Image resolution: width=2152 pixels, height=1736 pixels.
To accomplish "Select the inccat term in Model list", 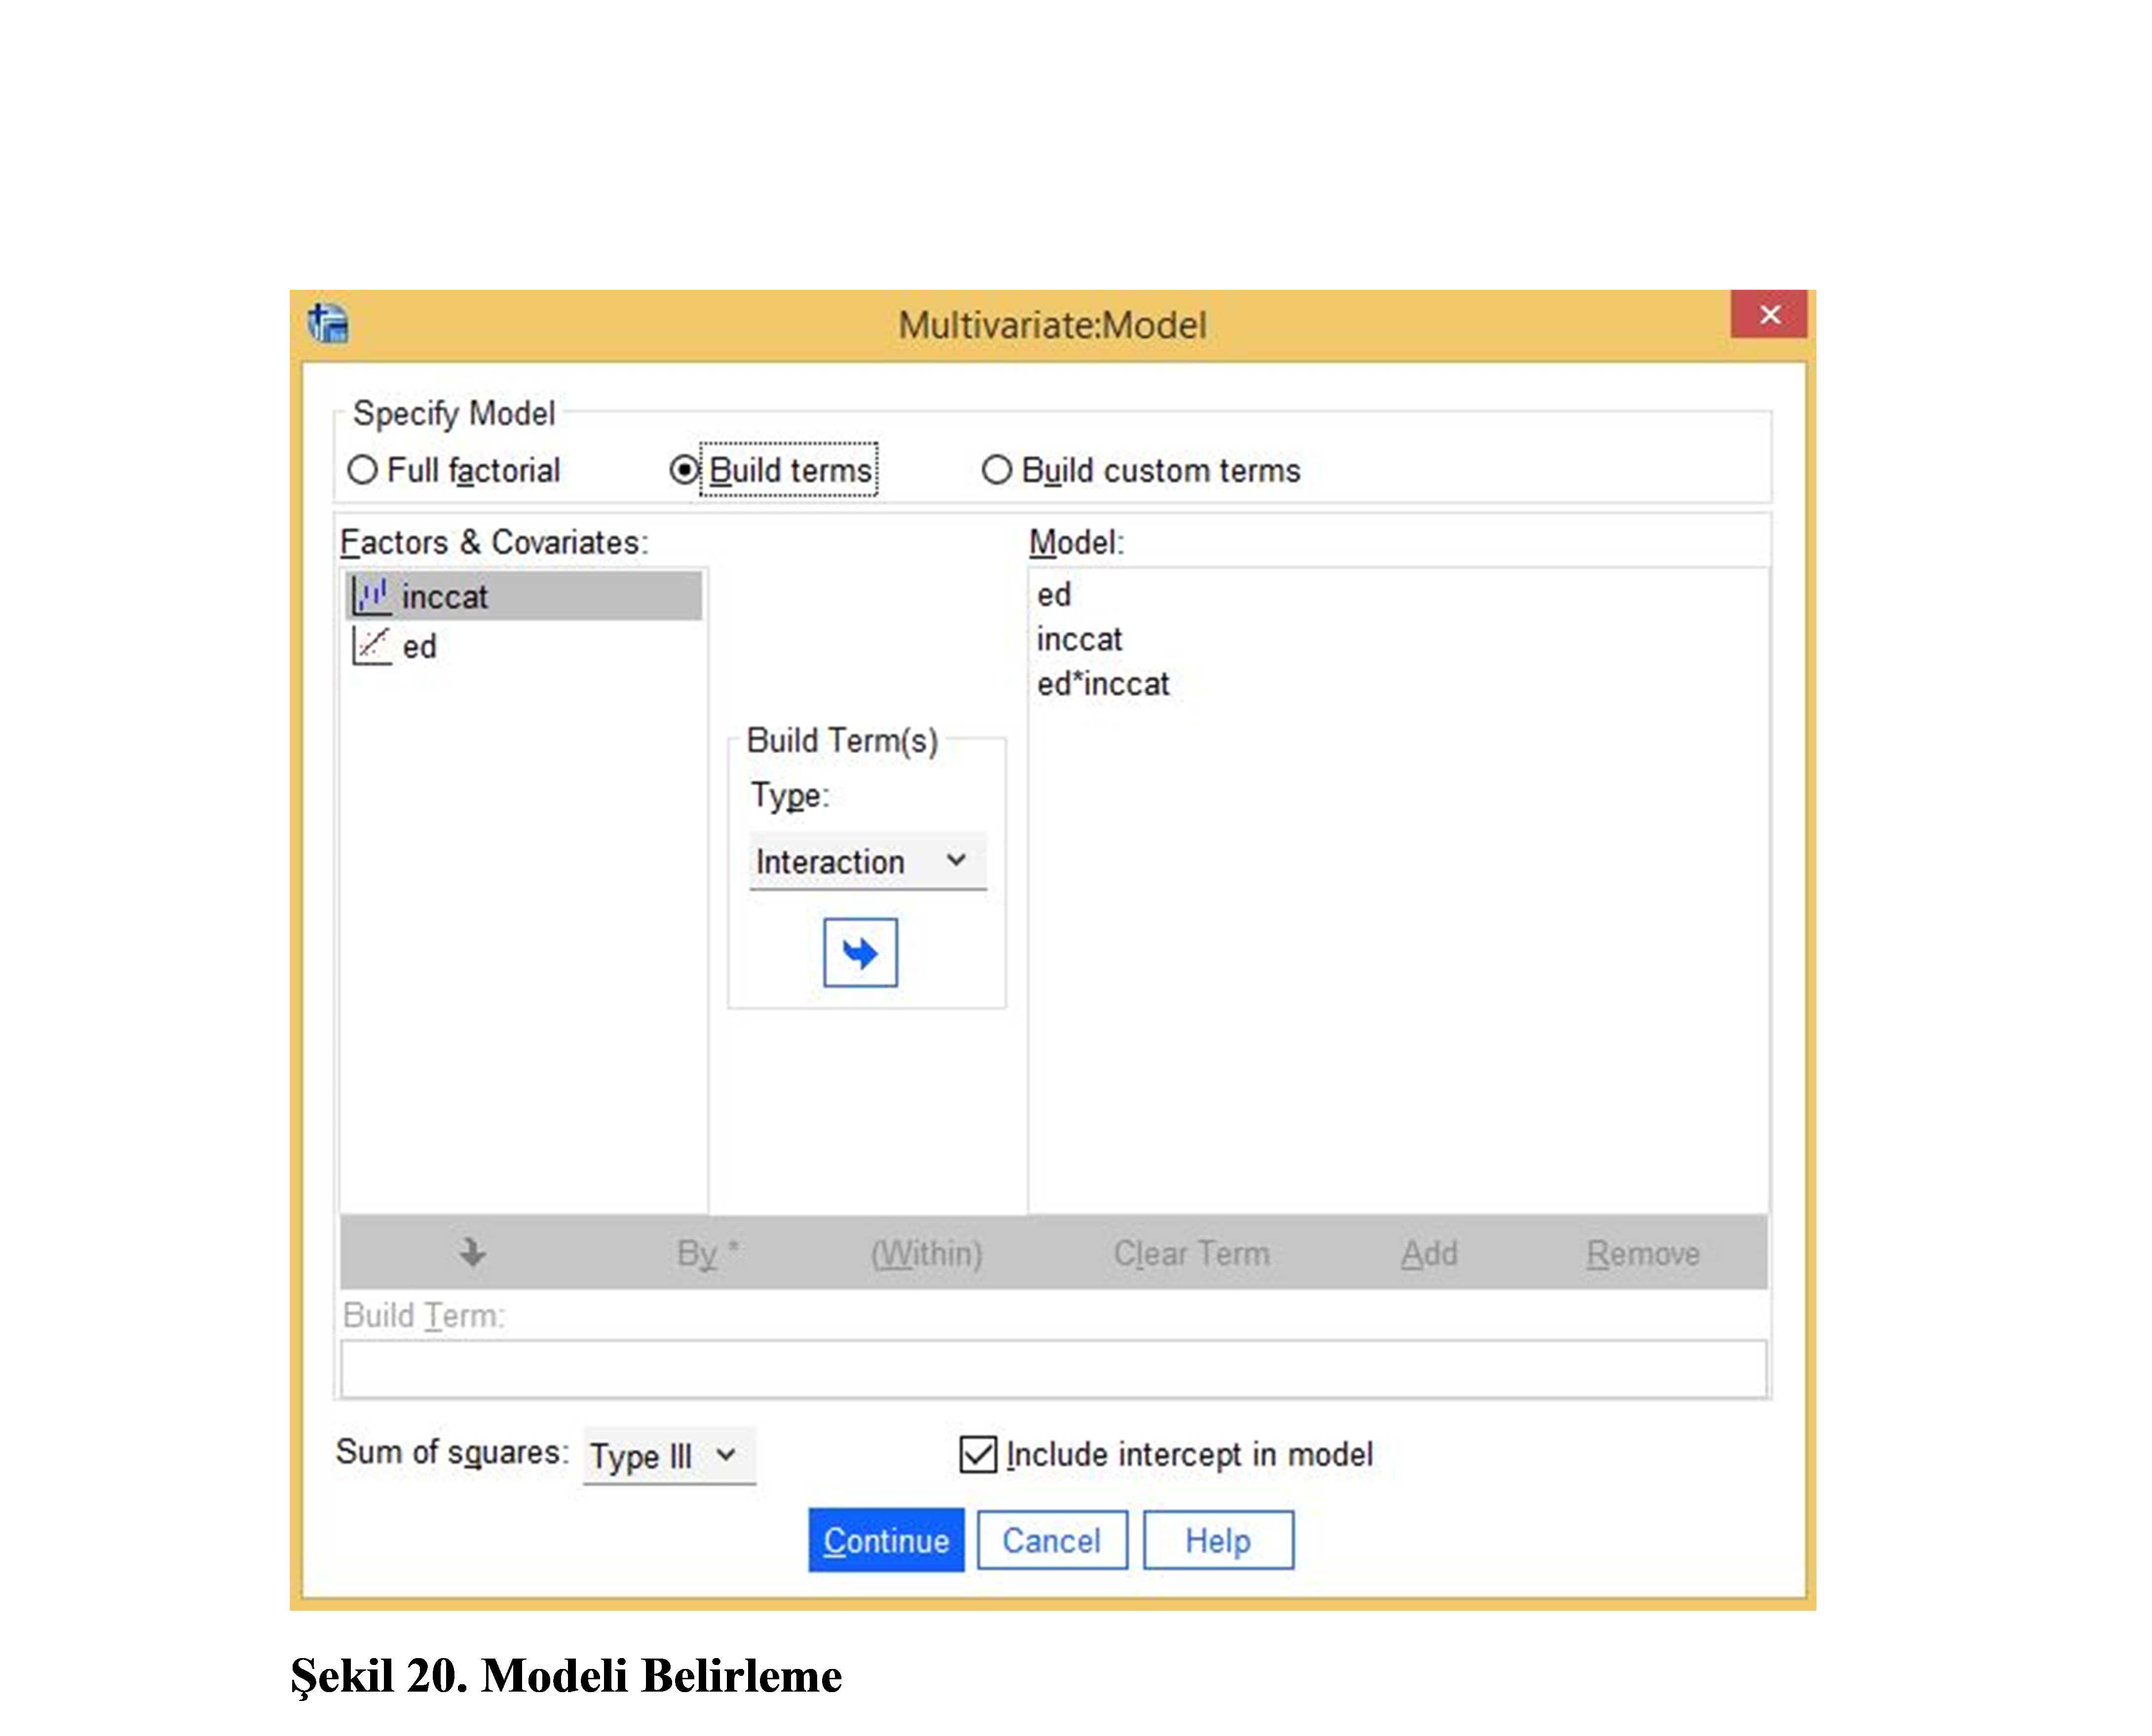I will (1079, 639).
